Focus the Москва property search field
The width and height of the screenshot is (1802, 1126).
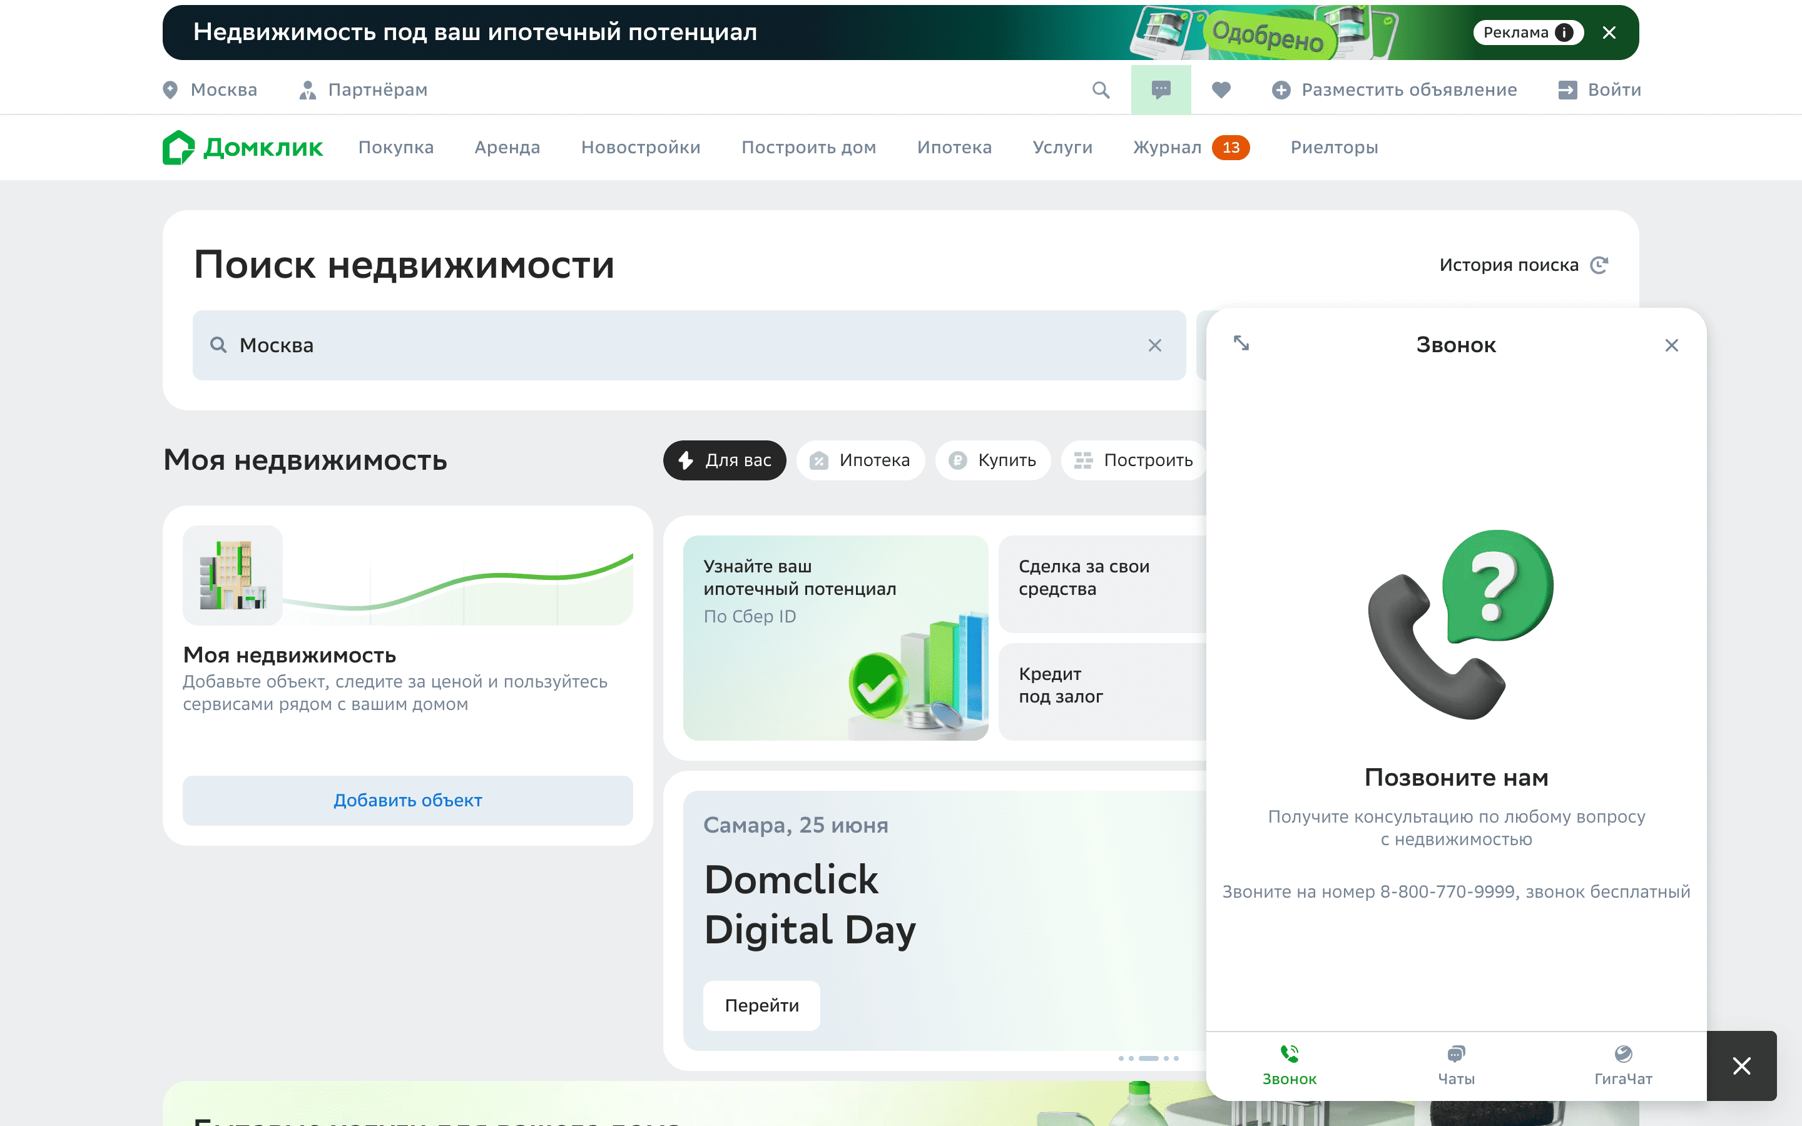point(689,345)
